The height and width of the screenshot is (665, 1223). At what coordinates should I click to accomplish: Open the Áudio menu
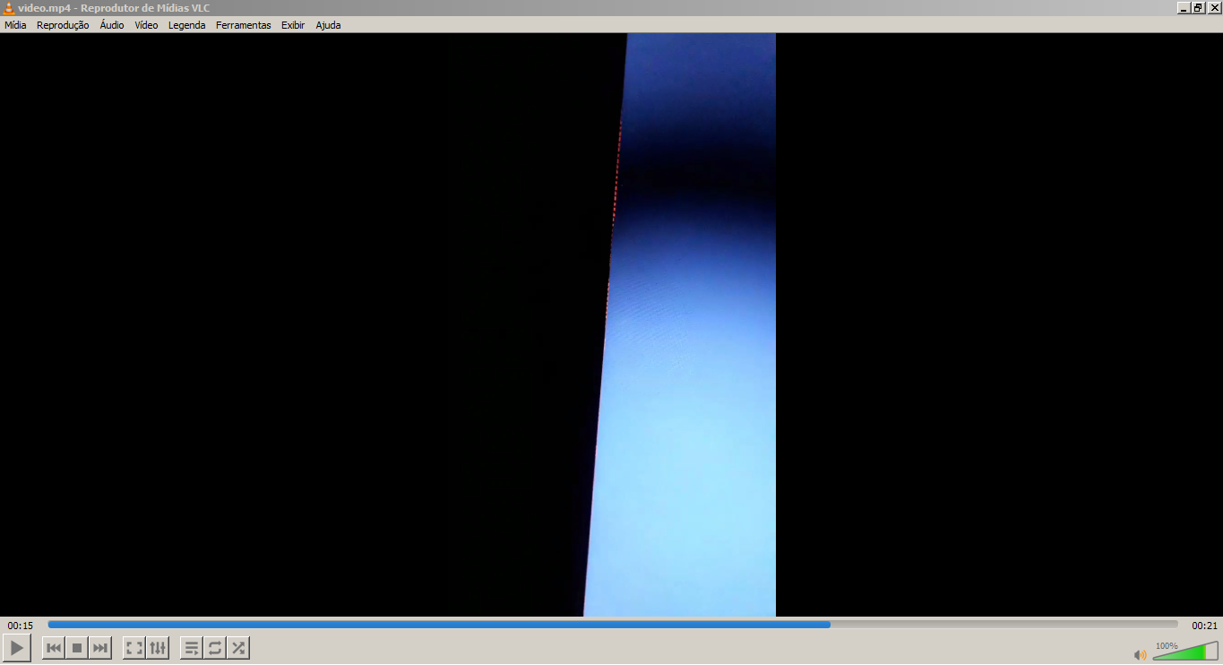click(112, 25)
